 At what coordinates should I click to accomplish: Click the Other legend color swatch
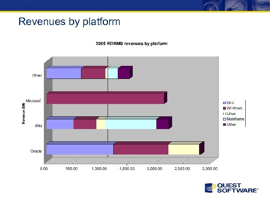(224, 125)
